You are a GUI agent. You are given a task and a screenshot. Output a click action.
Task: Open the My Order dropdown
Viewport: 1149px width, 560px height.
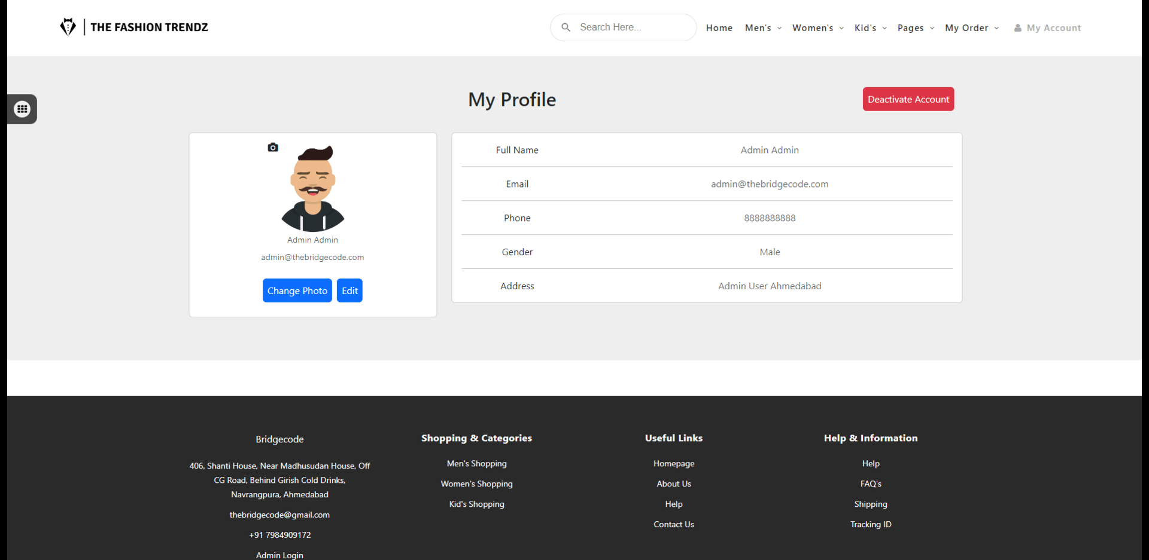[972, 28]
